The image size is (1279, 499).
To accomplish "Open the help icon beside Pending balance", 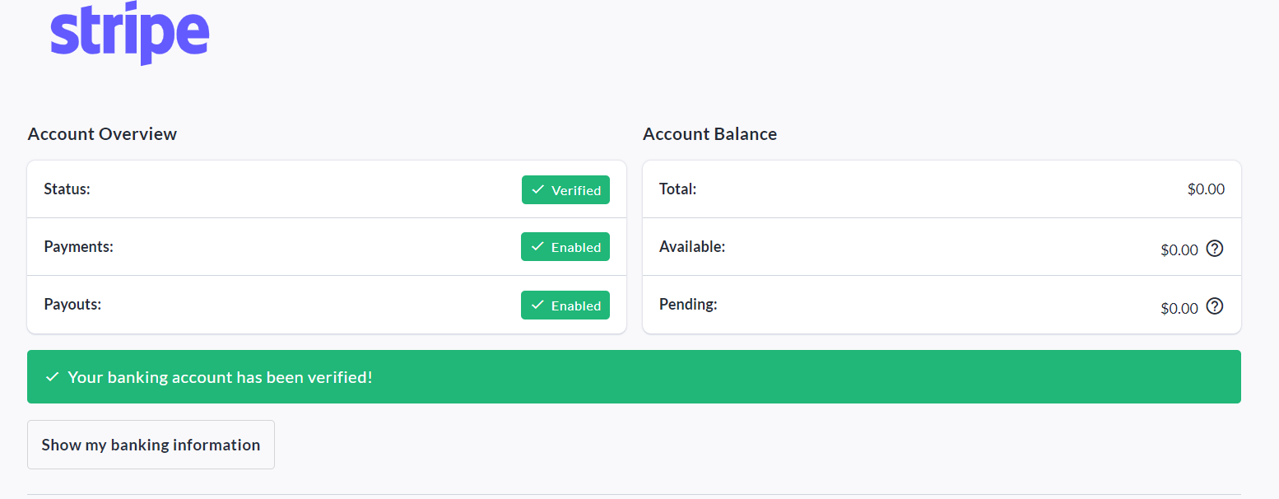I will [x=1214, y=306].
